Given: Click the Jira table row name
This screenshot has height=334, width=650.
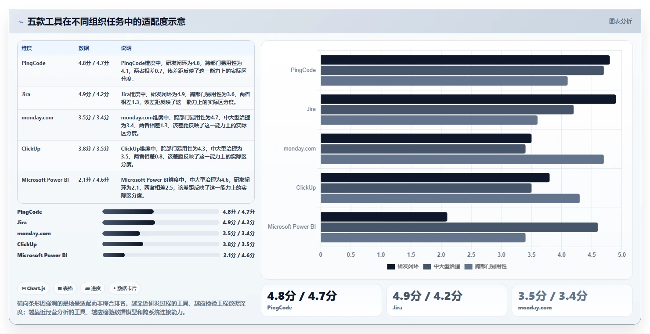Looking at the screenshot, I should (26, 94).
